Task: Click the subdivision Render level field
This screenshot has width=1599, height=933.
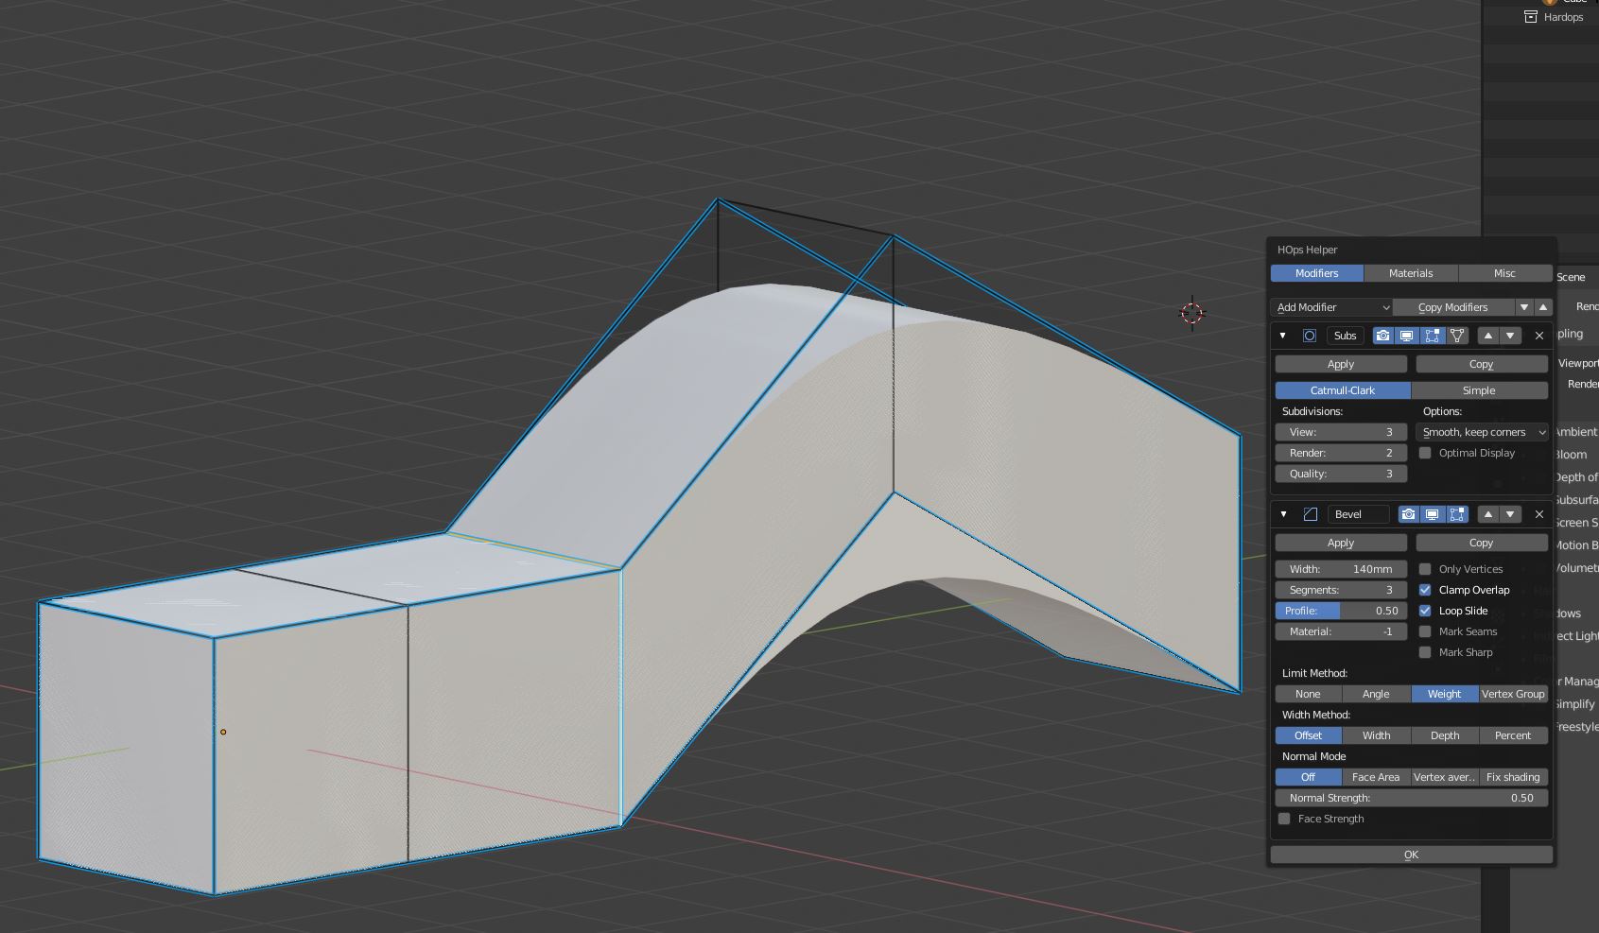Action: (1341, 453)
